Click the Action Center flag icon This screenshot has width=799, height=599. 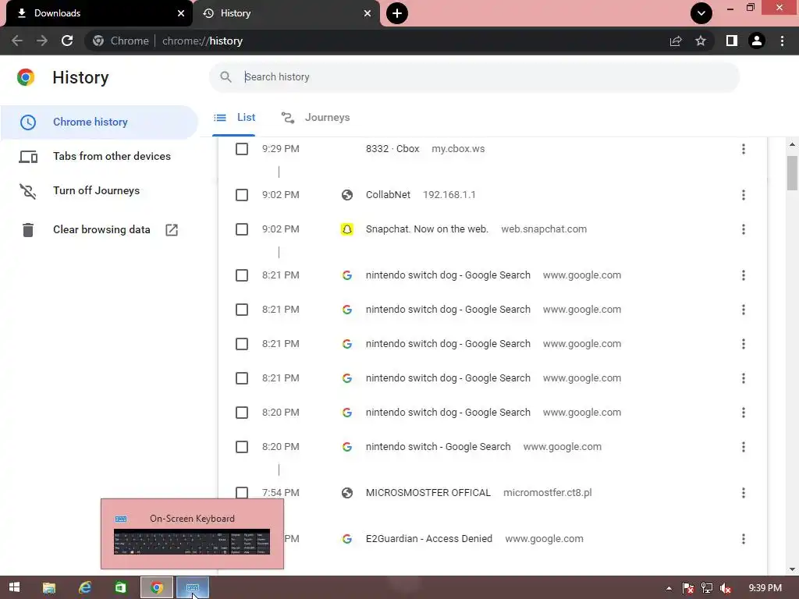(x=688, y=588)
